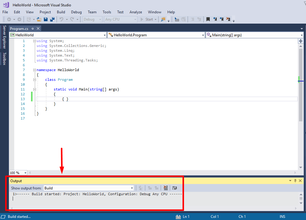
Task: Click the Toggle Bookmark icon
Action: point(208,19)
